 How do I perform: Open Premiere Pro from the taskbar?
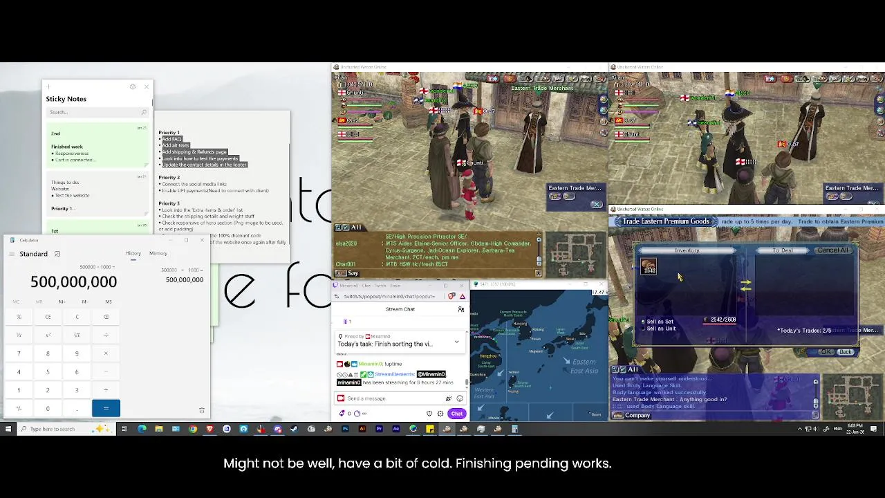click(x=379, y=429)
